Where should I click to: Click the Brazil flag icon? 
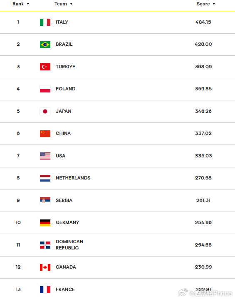tap(45, 45)
